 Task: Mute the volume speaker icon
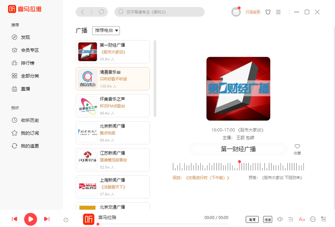click(x=280, y=219)
